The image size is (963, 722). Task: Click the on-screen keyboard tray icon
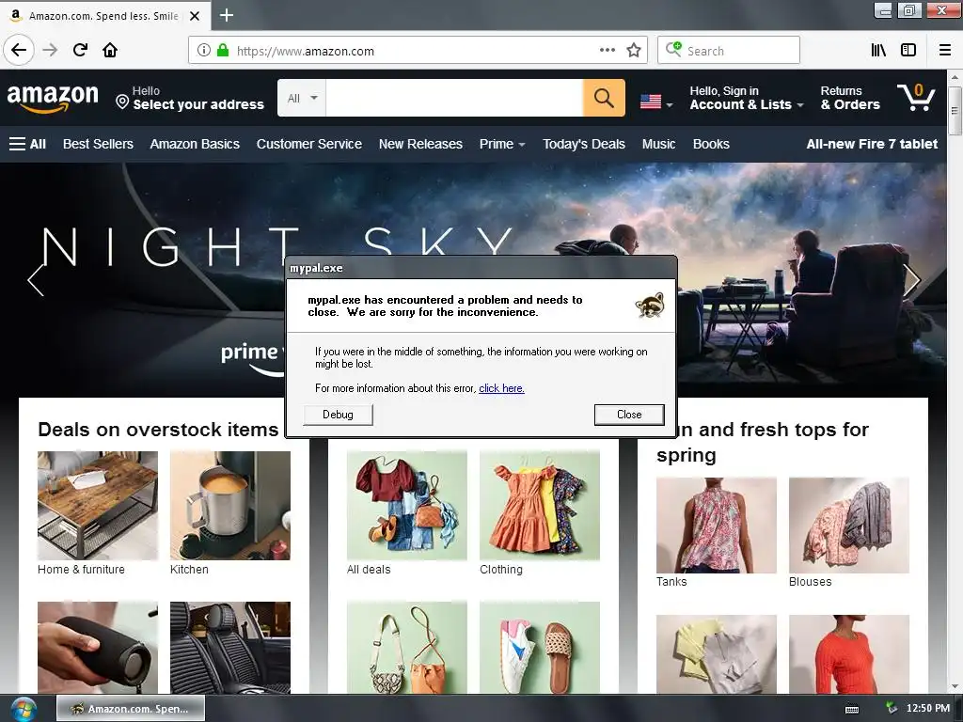point(852,709)
